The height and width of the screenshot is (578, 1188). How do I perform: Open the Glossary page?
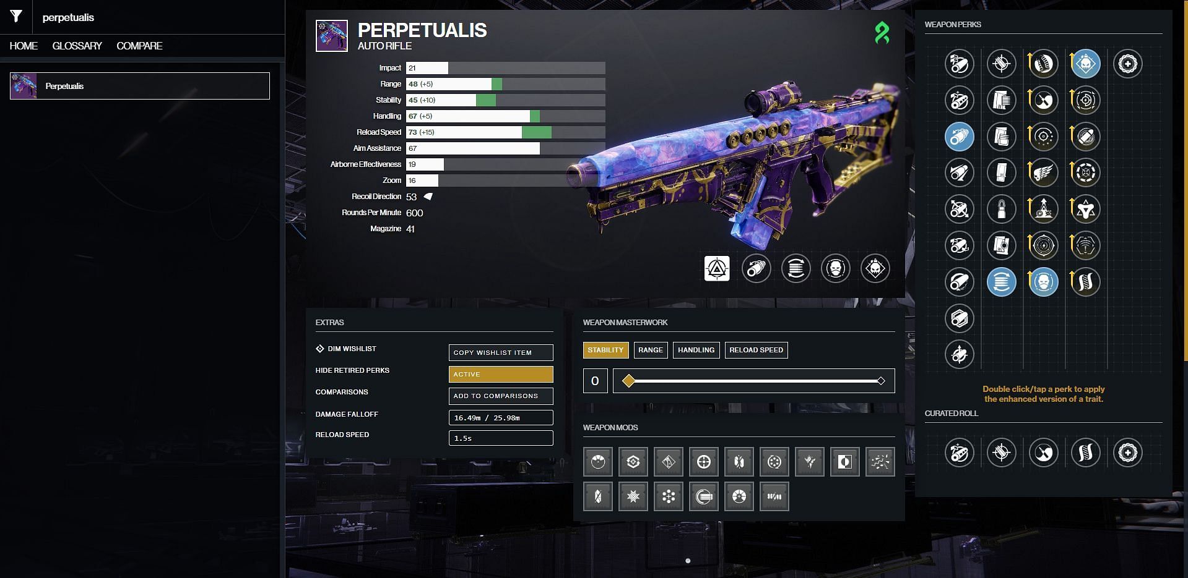77,46
